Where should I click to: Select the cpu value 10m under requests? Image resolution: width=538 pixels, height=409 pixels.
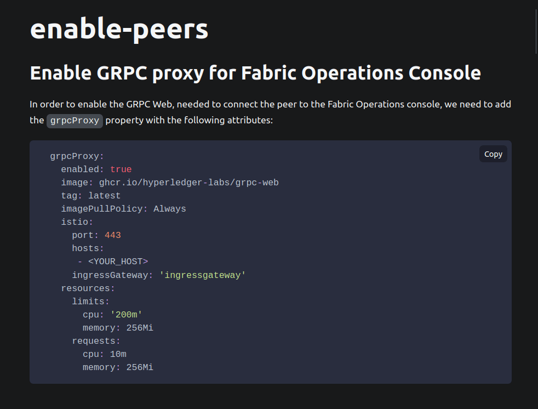tap(118, 354)
